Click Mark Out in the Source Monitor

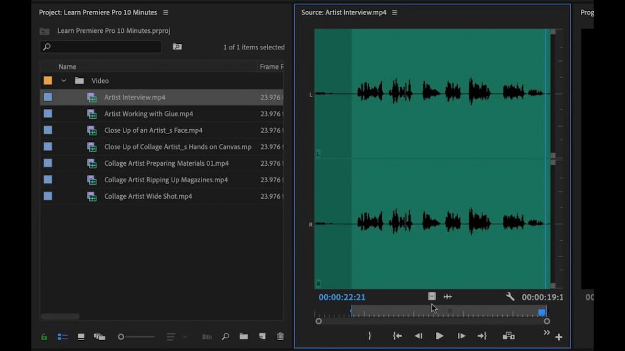pyautogui.click(x=482, y=336)
